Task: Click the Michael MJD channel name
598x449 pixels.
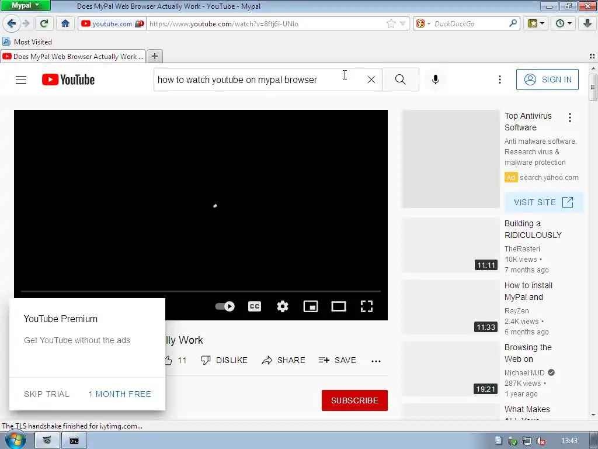Action: (524, 372)
